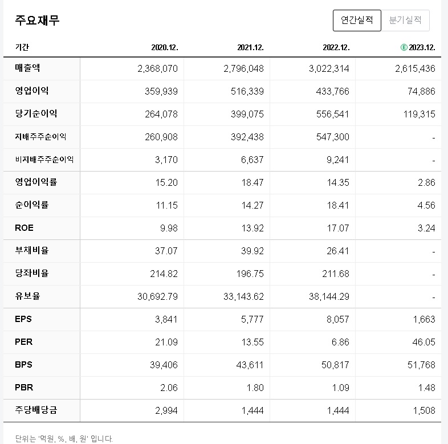Select PER value 21.09
This screenshot has width=448, height=444.
(x=166, y=343)
